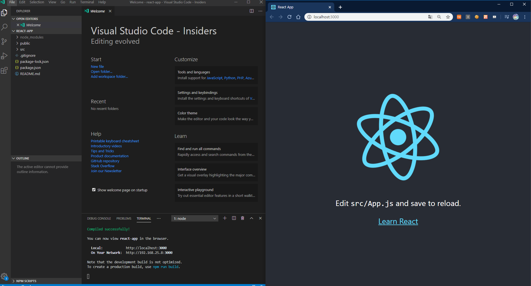531x286 pixels.
Task: Bookmark this page with star icon
Action: point(448,17)
